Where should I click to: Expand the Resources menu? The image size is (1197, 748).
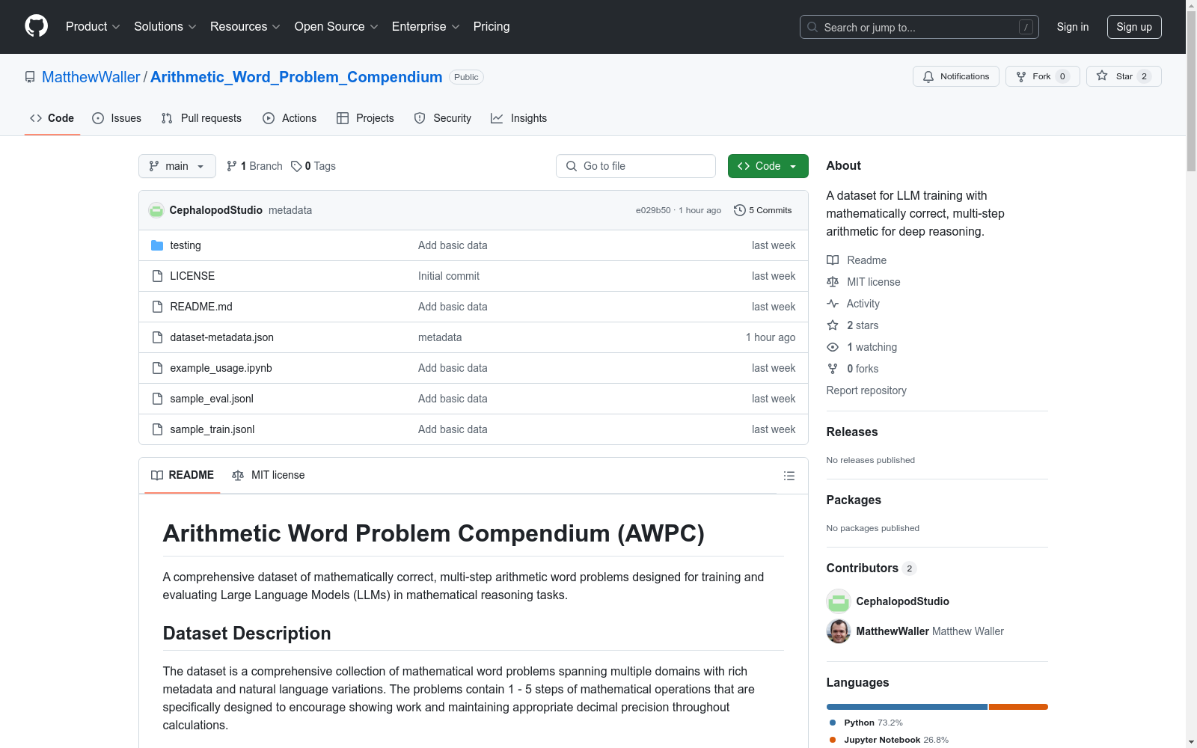click(245, 26)
